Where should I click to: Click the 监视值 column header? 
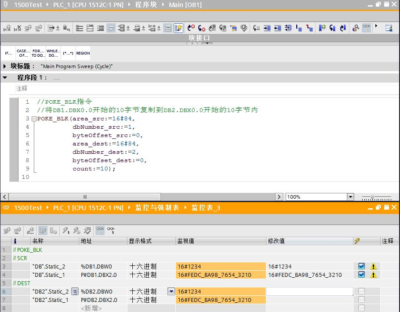220,241
